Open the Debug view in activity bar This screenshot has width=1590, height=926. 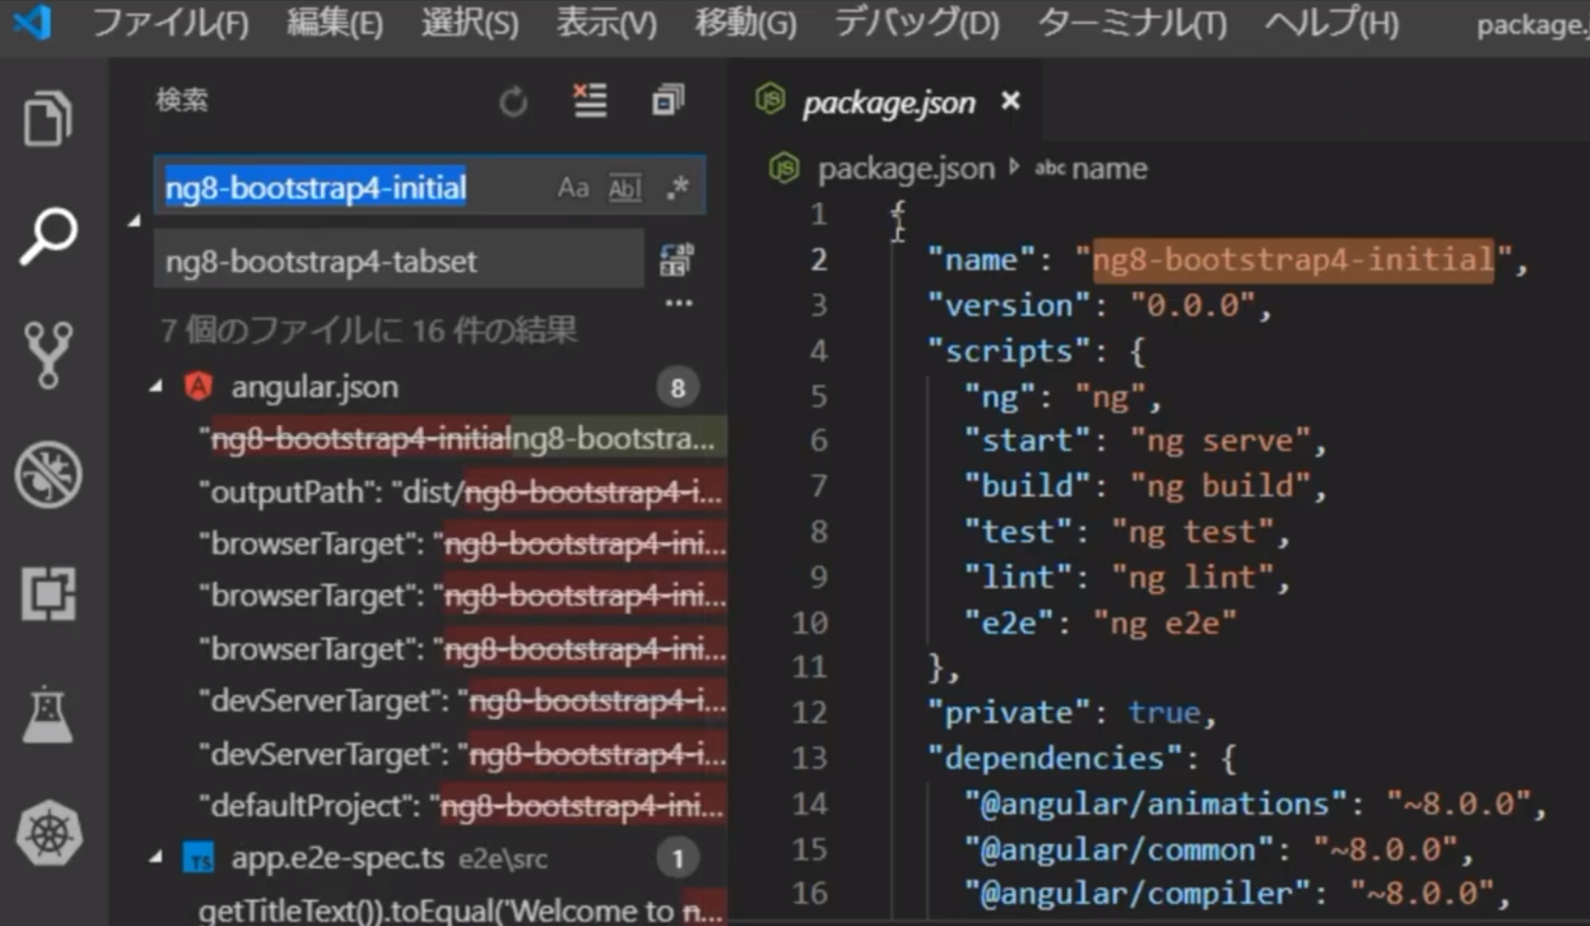(x=48, y=475)
